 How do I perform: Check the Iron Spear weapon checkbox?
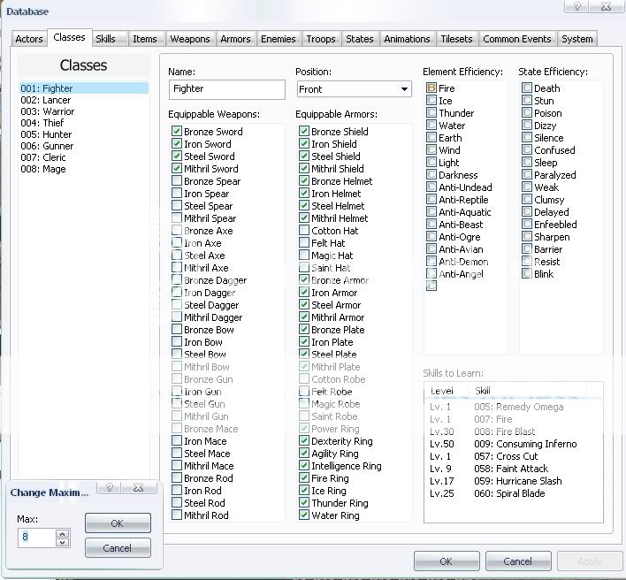178,194
